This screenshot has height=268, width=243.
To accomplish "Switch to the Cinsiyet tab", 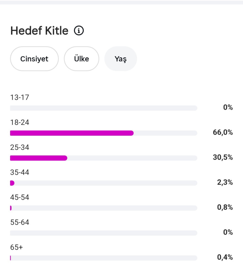I will 34,59.
